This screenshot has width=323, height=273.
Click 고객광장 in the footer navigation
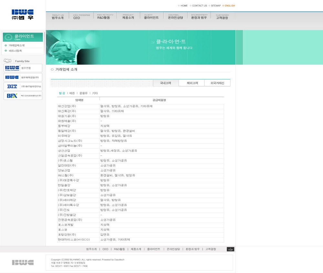coord(211,249)
